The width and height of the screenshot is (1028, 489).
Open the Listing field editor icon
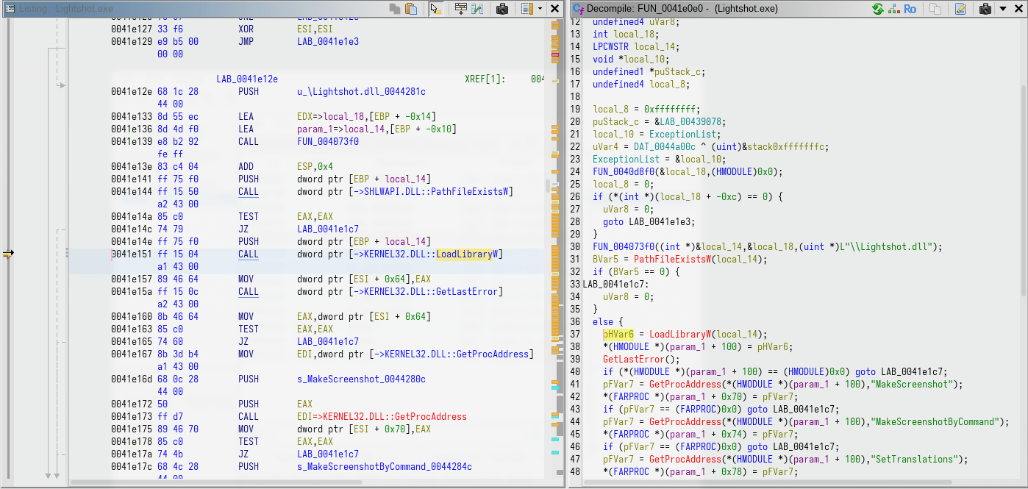point(461,9)
